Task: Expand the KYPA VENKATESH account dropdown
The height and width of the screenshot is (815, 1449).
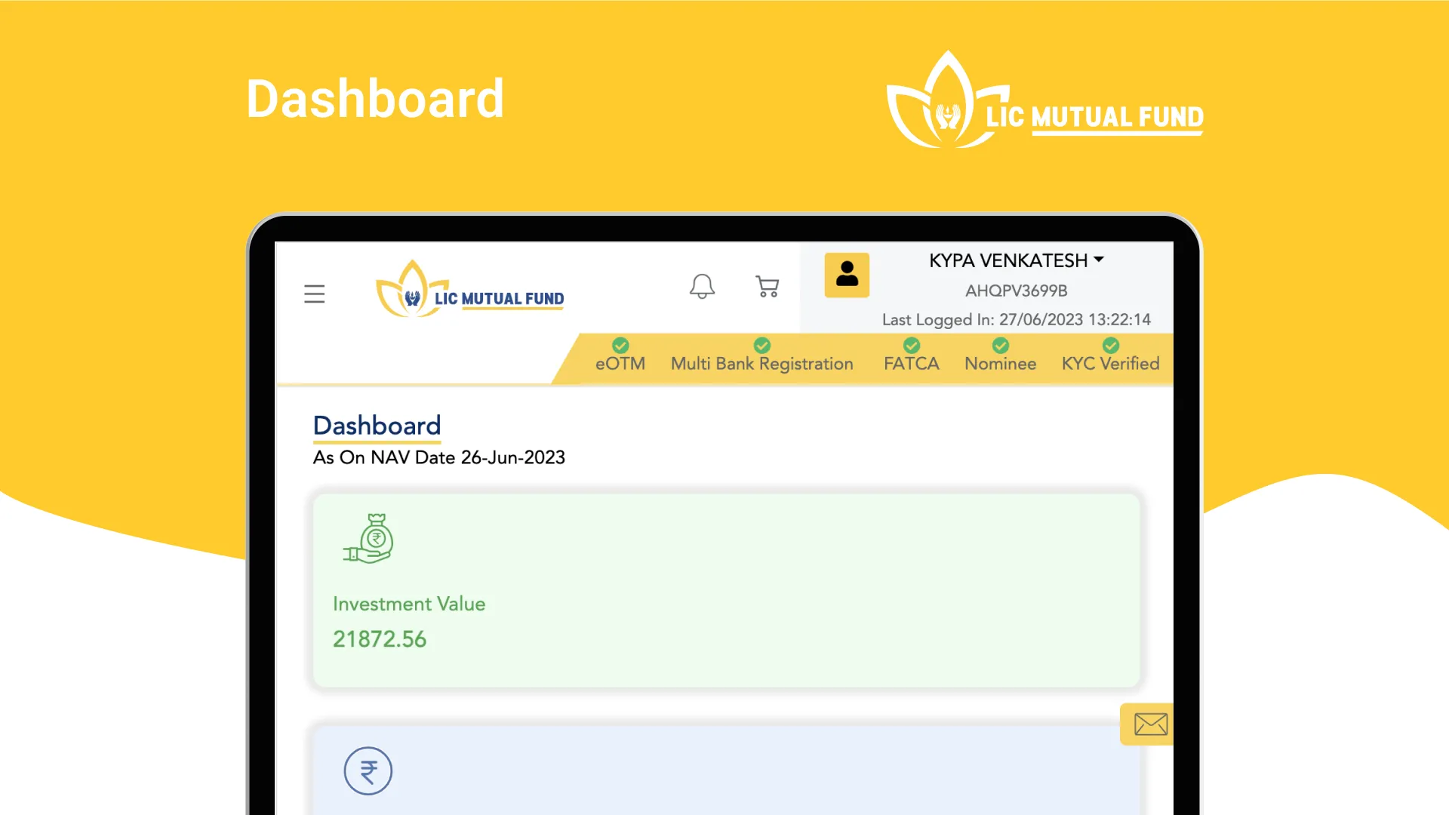Action: [x=1017, y=260]
